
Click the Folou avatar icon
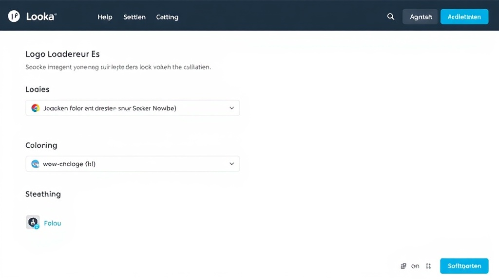[x=33, y=222]
